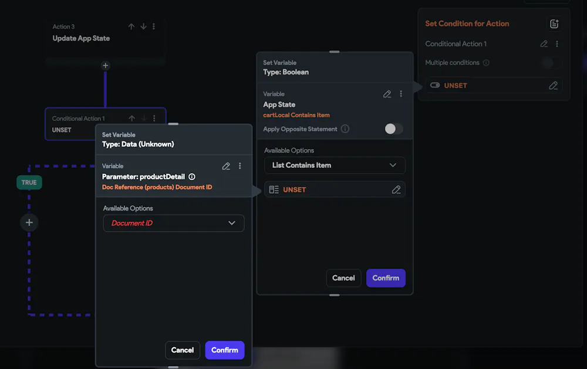Image resolution: width=587 pixels, height=369 pixels.
Task: Open options menu for App State variable
Action: pyautogui.click(x=401, y=93)
